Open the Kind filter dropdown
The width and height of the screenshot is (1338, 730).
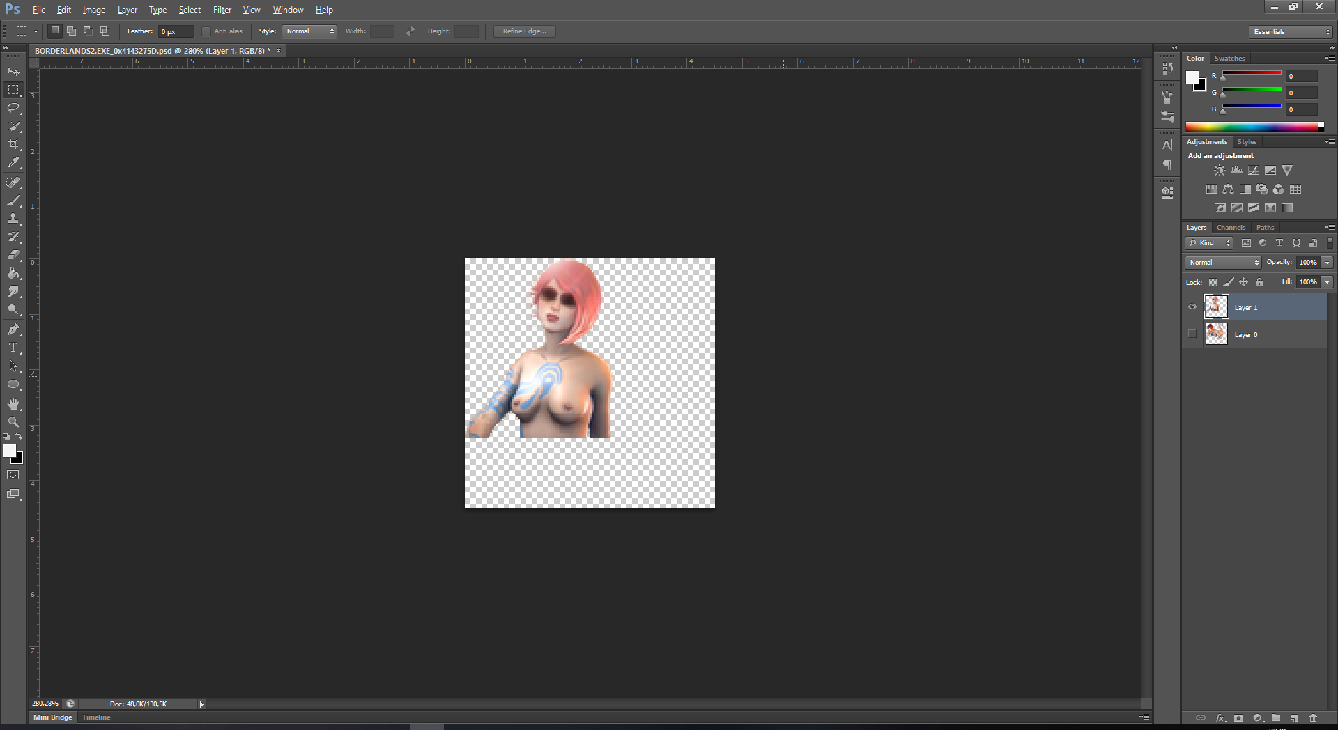click(1209, 243)
